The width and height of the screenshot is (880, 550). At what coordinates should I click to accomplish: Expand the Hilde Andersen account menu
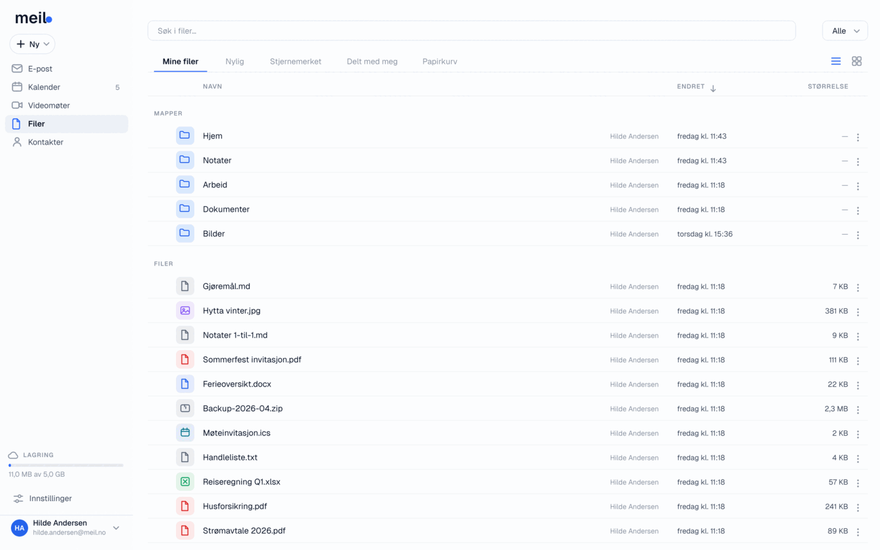[x=67, y=527]
